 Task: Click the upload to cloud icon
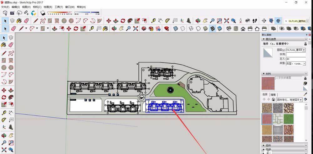(19, 13)
